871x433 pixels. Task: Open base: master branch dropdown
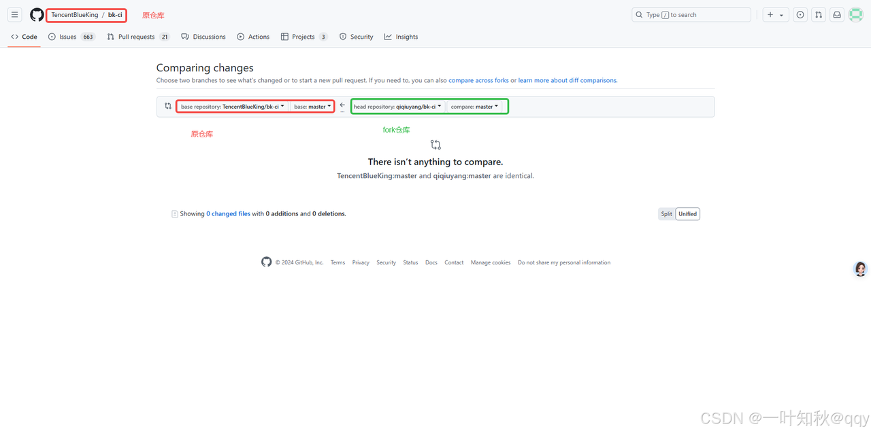pyautogui.click(x=312, y=107)
